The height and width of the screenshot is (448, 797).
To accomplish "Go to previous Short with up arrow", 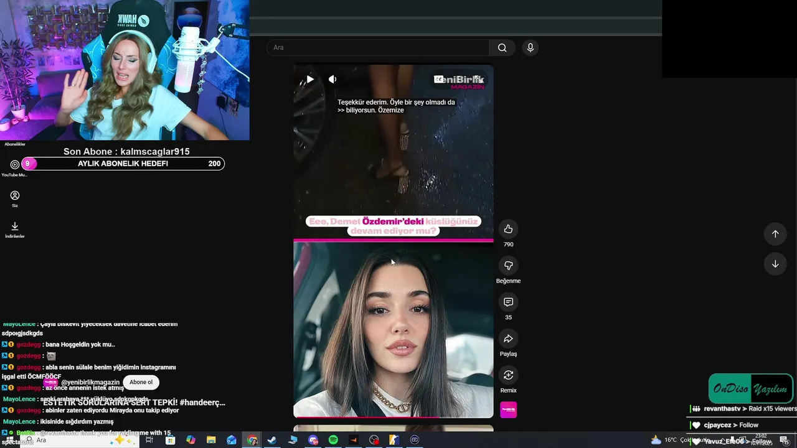I will (x=775, y=234).
